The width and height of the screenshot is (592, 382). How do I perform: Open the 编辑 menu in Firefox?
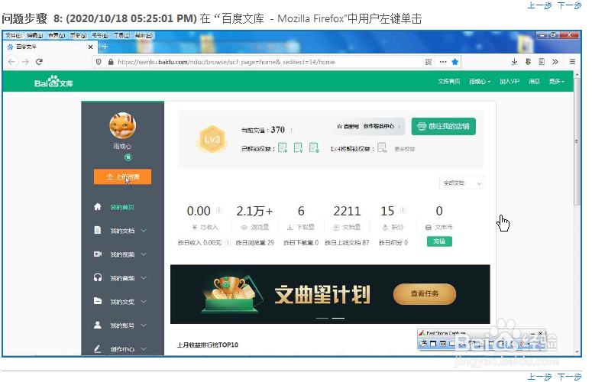(x=34, y=35)
